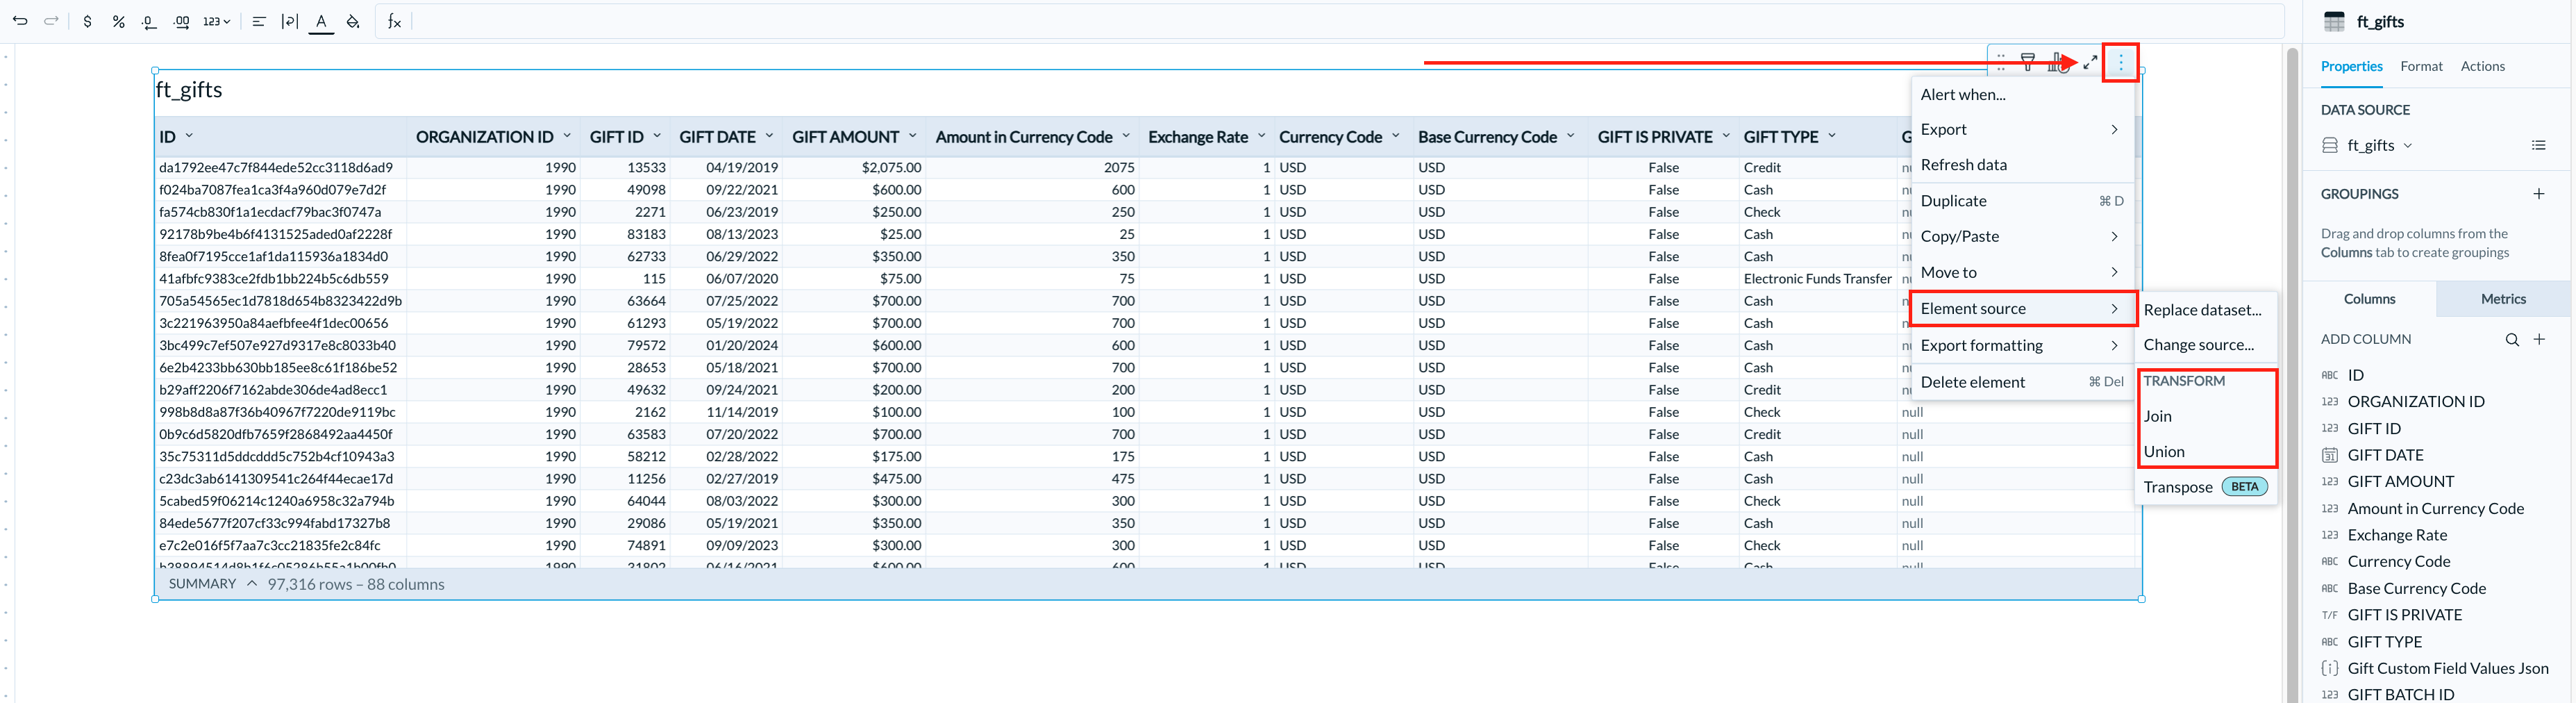Add a column using the plus icon
Image resolution: width=2576 pixels, height=703 pixels.
pos(2539,339)
